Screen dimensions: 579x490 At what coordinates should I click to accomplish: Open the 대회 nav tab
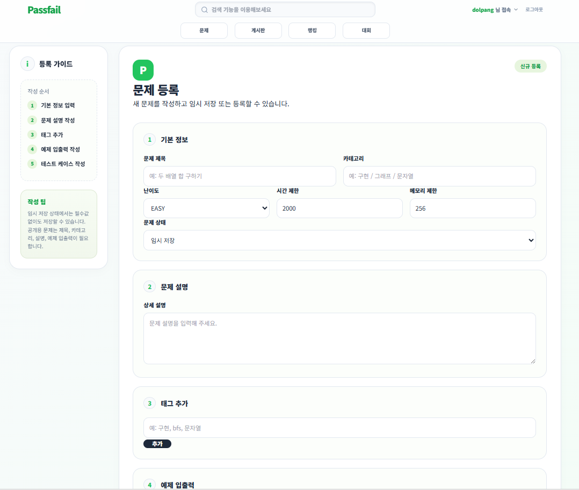click(366, 31)
